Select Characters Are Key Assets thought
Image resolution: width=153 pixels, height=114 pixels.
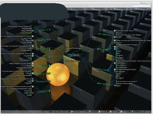click(x=124, y=84)
